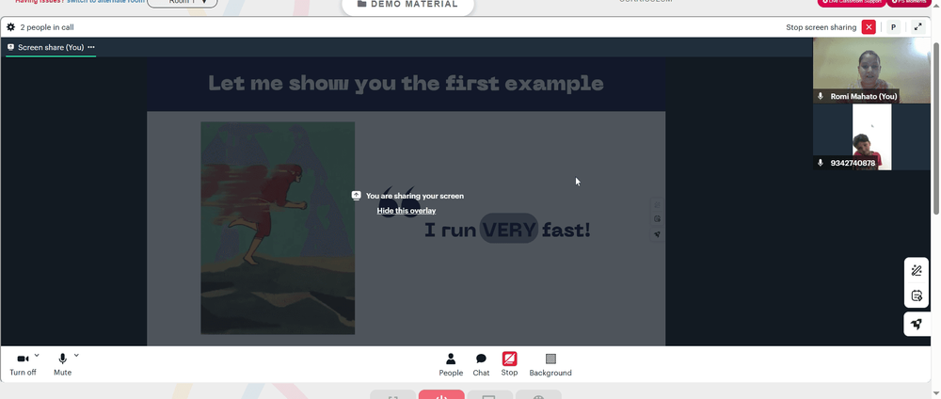This screenshot has height=399, width=941.
Task: Click You are sharing your screen message
Action: pos(415,196)
